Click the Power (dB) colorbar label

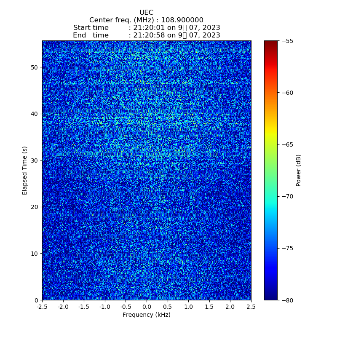299,170
